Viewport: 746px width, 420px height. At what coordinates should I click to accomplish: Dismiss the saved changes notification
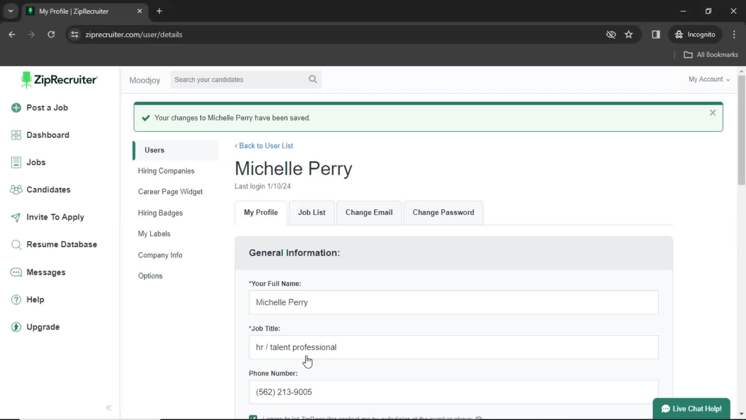click(713, 113)
